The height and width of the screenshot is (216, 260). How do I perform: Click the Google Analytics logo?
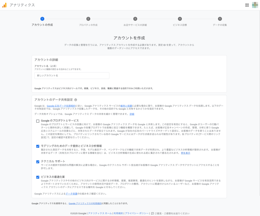tap(5, 5)
